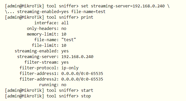Viewport: 186px width, 101px height.
Task: Click the filter-address2 value
Action: coord(82,79)
